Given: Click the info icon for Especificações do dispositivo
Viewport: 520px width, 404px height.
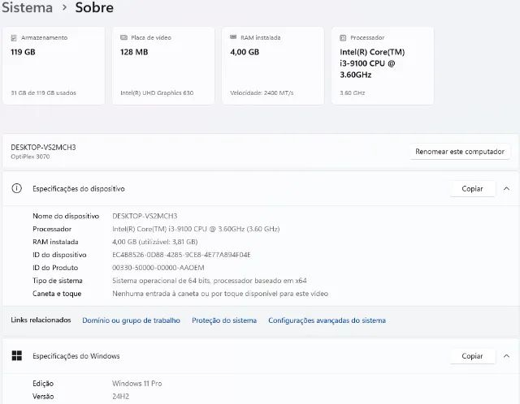Looking at the screenshot, I should 16,188.
